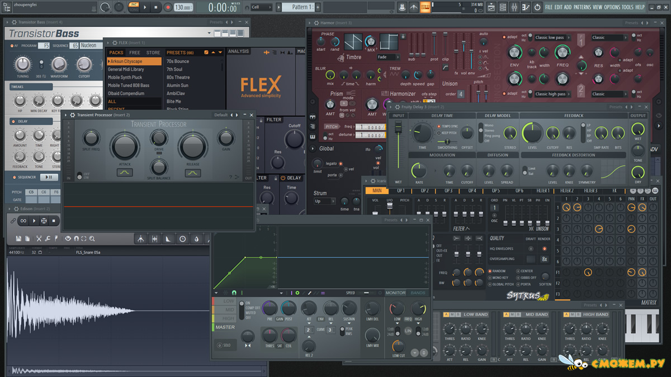Open the Channel rack icon

[503, 7]
